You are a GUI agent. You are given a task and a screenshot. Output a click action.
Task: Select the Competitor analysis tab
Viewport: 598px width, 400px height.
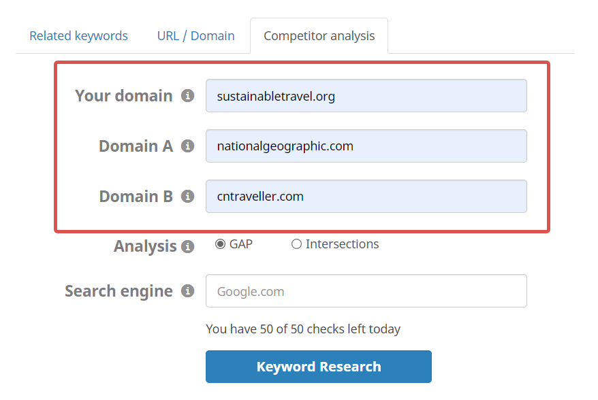point(319,36)
